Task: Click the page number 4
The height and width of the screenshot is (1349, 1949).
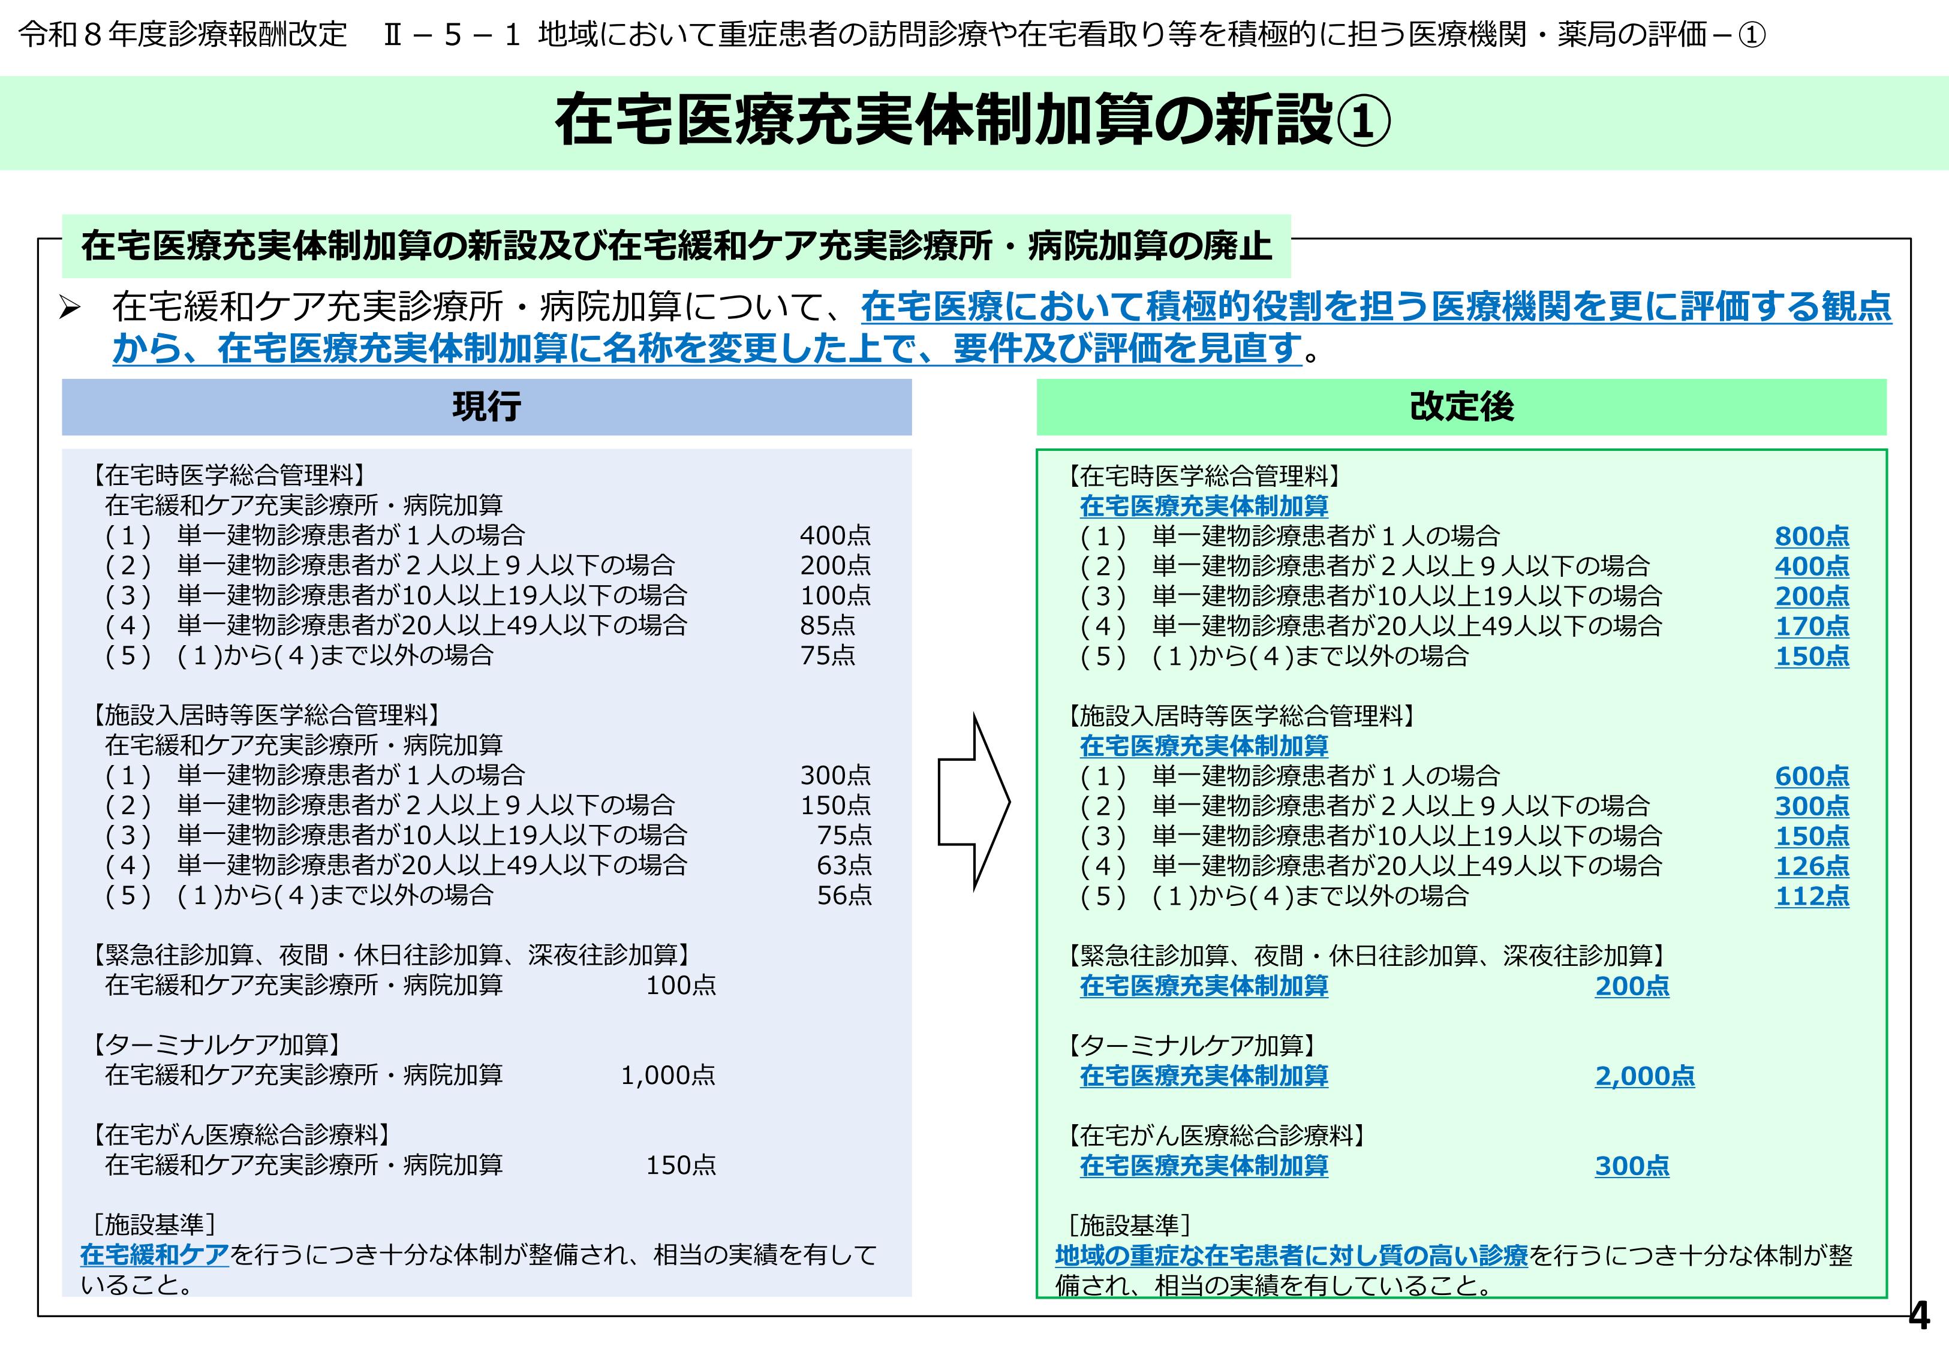Action: point(1920,1317)
